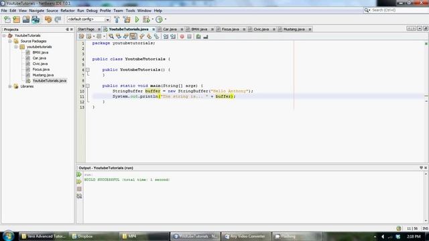Viewport: 429px width, 241px height.
Task: Open the document list dropdown button
Action: click(x=420, y=28)
